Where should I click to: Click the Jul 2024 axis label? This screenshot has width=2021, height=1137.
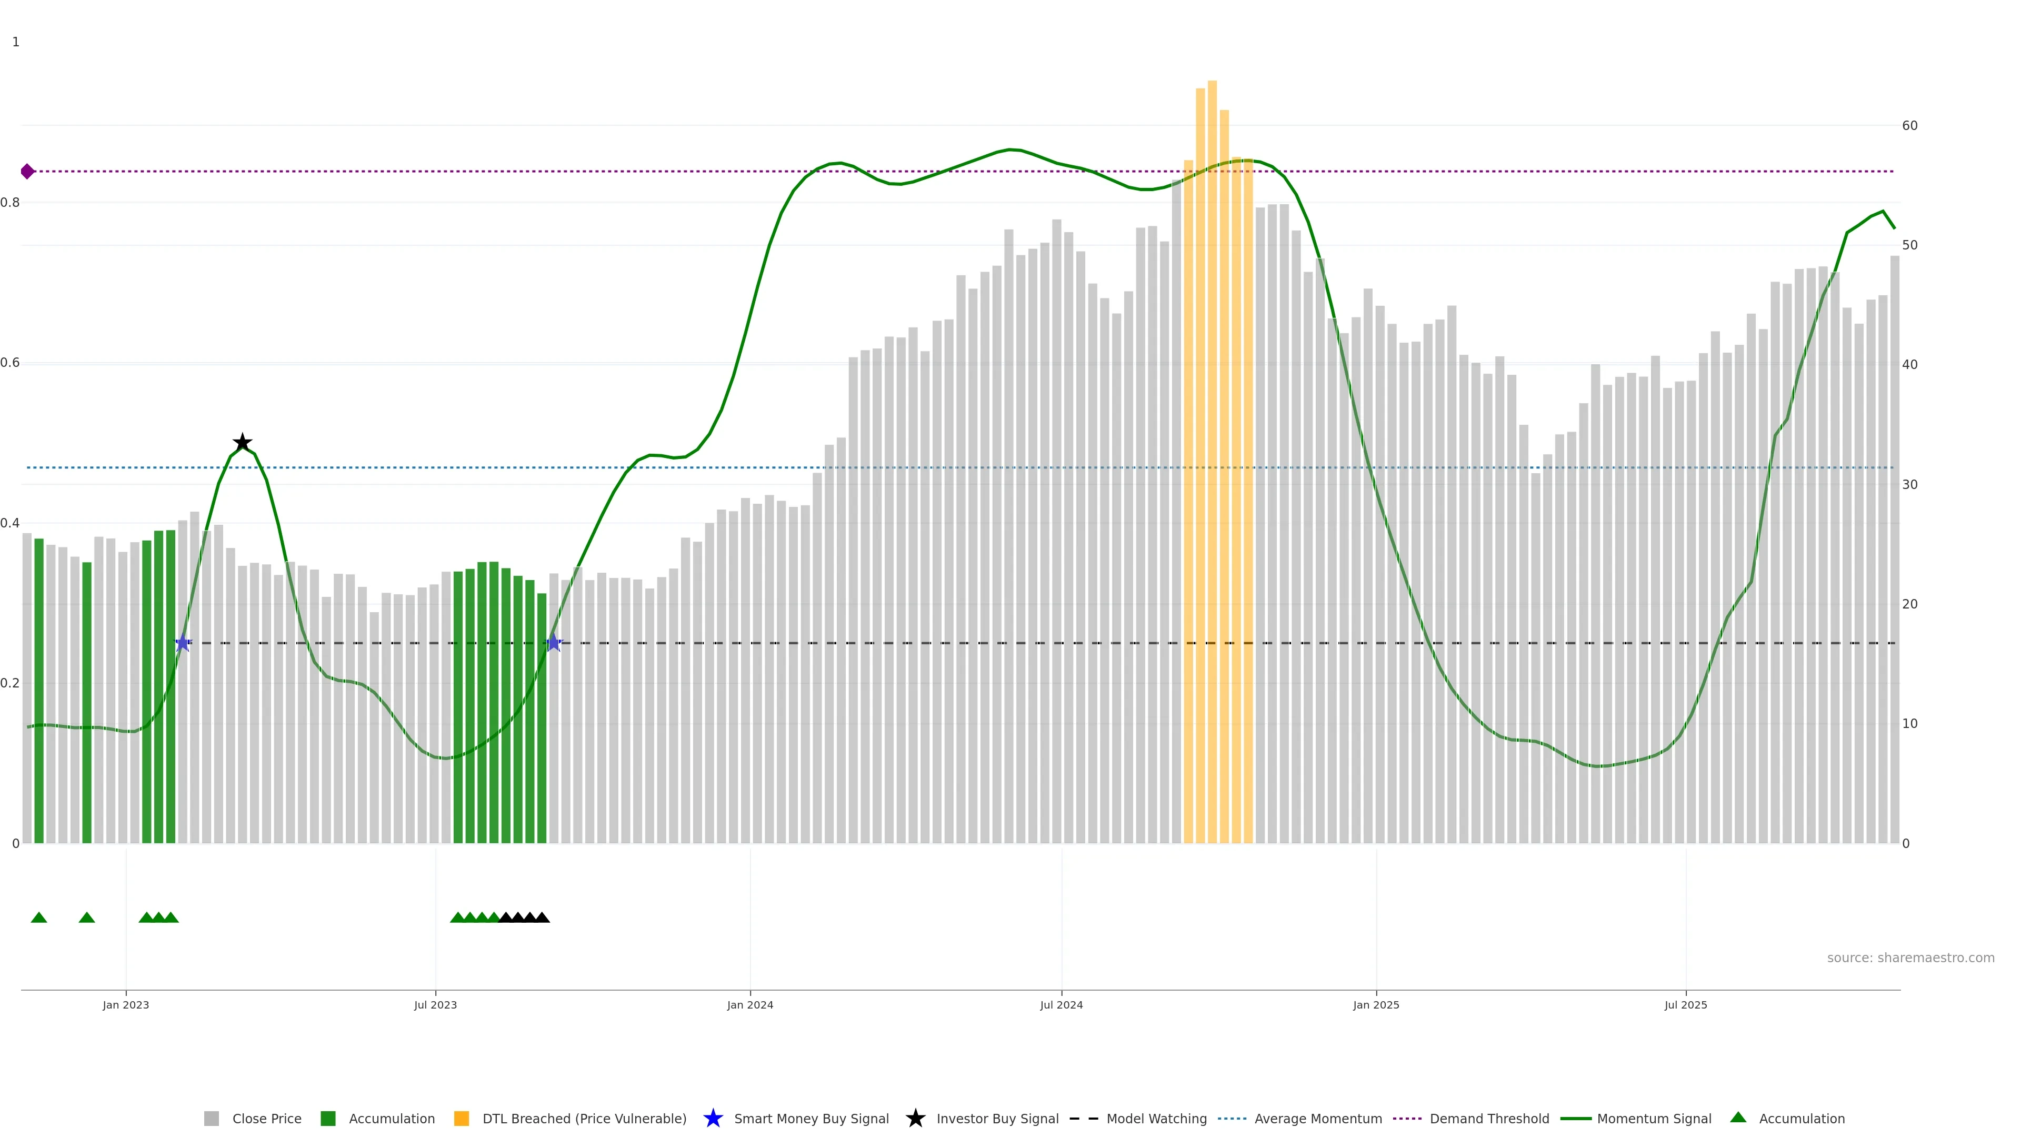coord(1060,1005)
